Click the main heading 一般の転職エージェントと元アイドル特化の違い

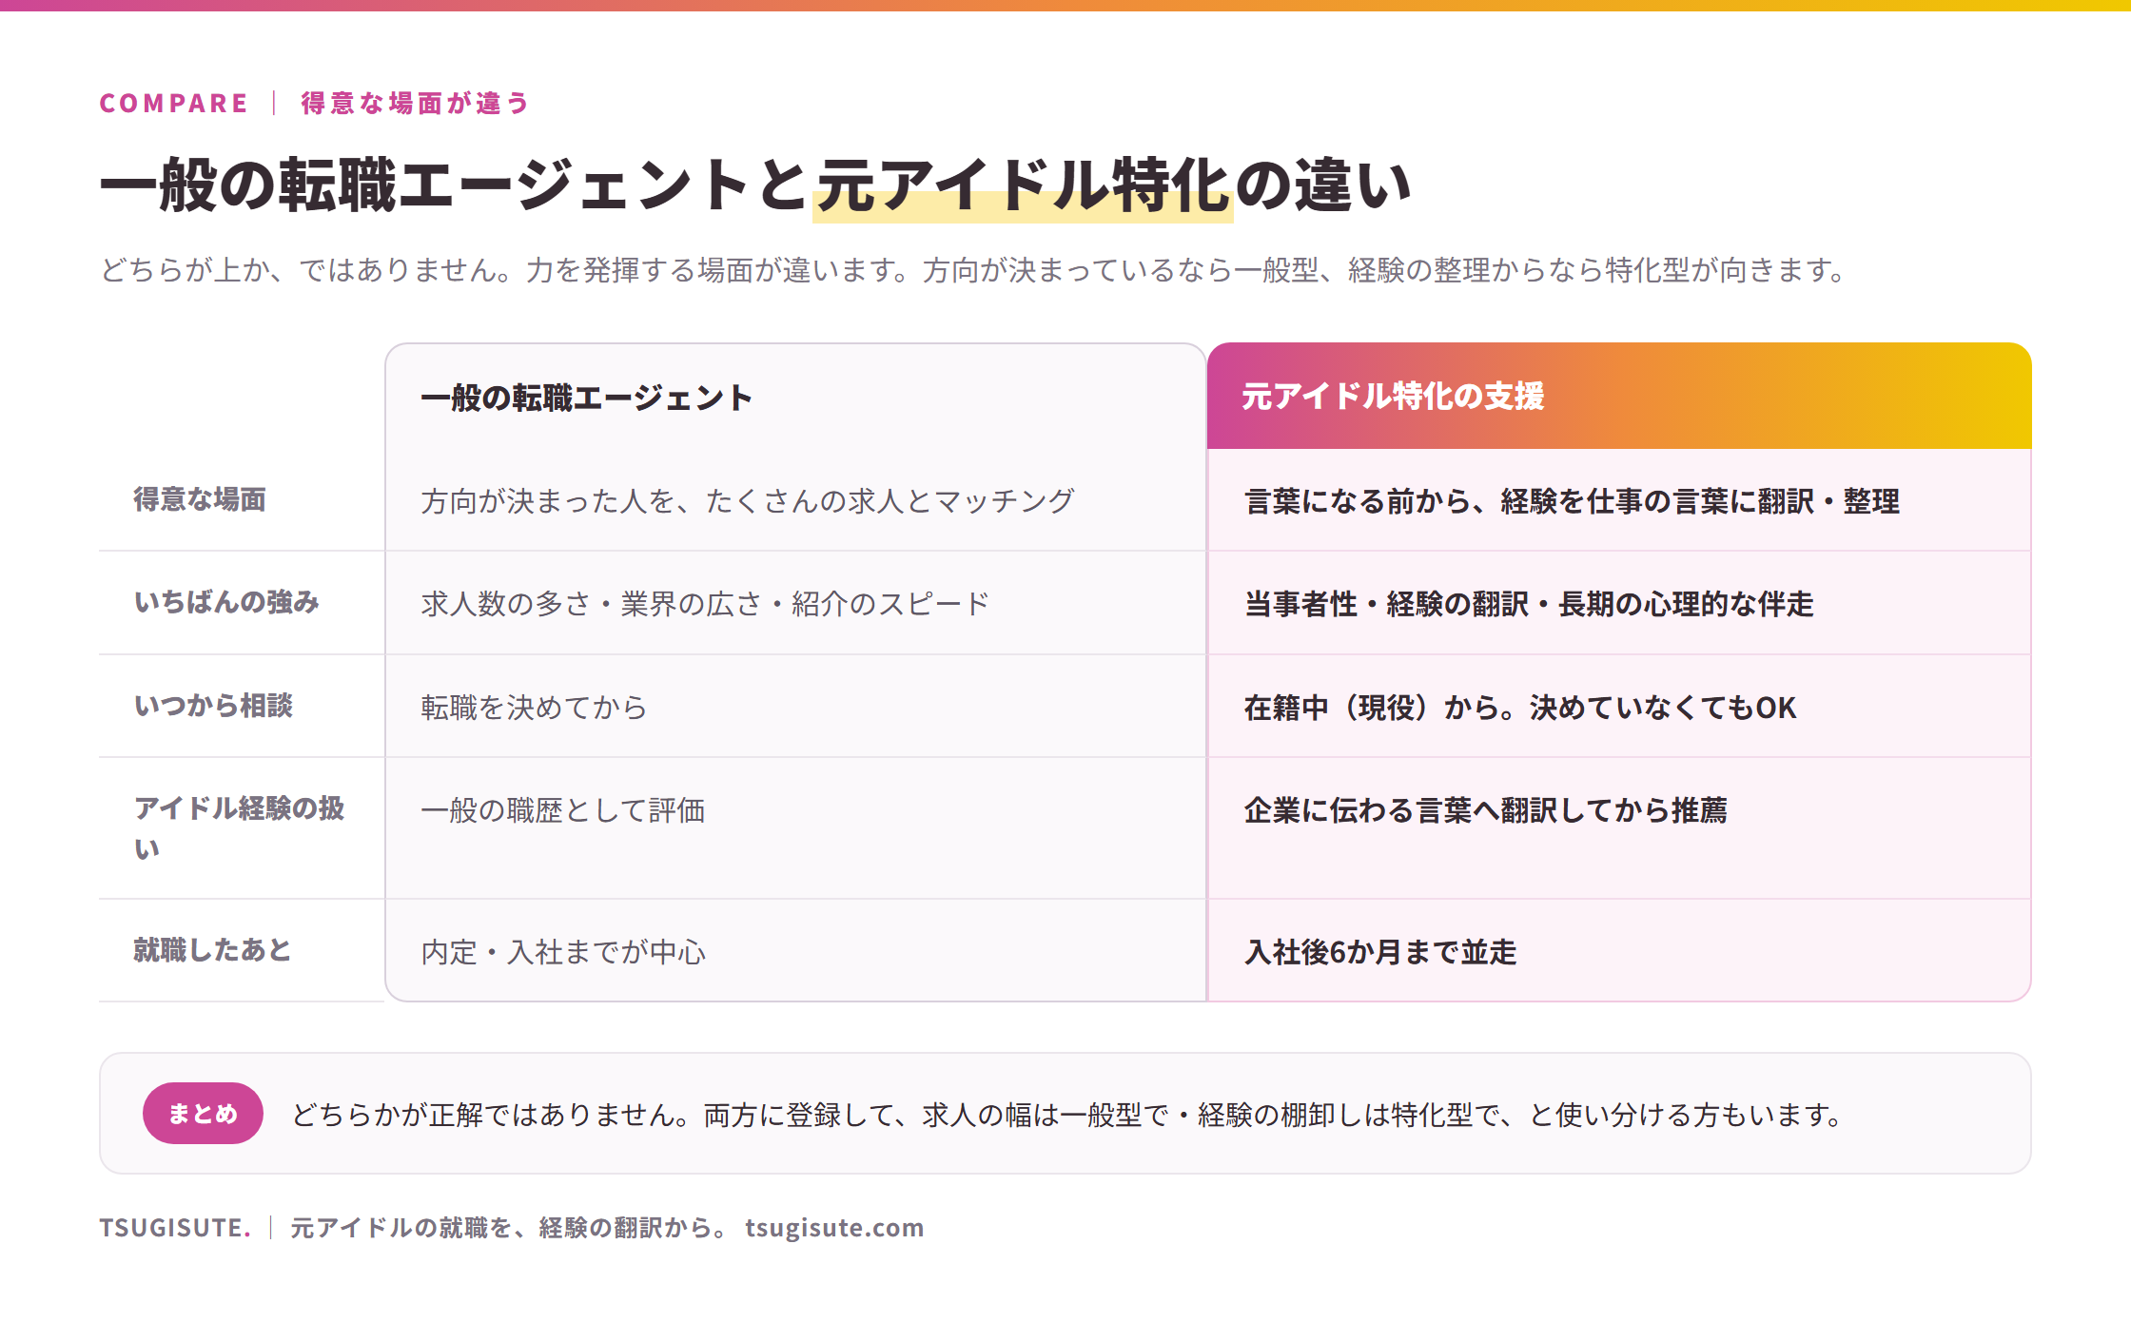(x=755, y=185)
